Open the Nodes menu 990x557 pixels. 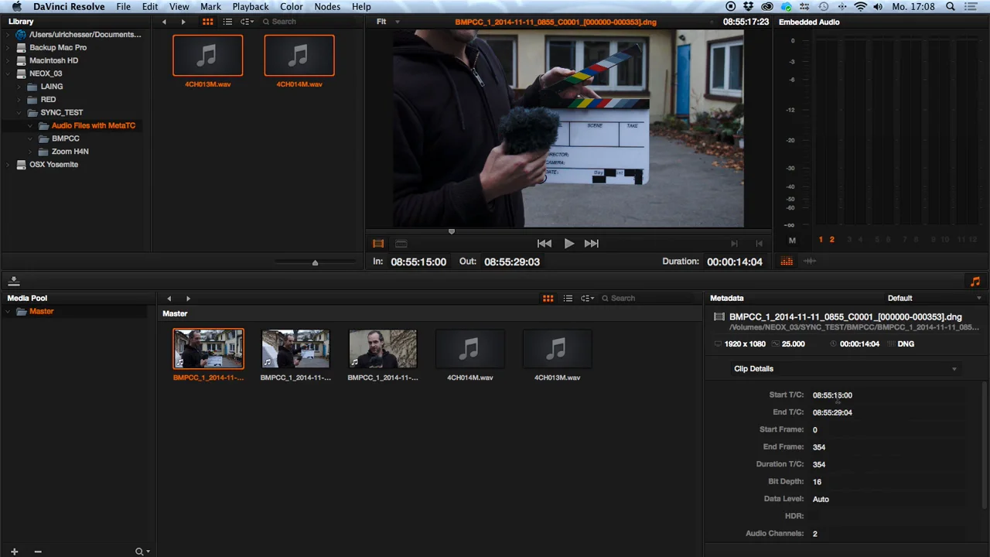pyautogui.click(x=327, y=6)
